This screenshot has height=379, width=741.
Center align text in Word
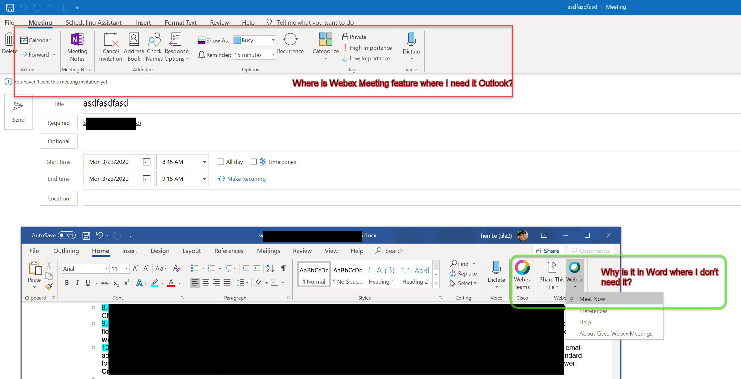(206, 283)
